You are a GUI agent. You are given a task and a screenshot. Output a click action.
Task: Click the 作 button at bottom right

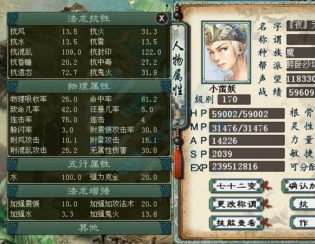tap(303, 222)
